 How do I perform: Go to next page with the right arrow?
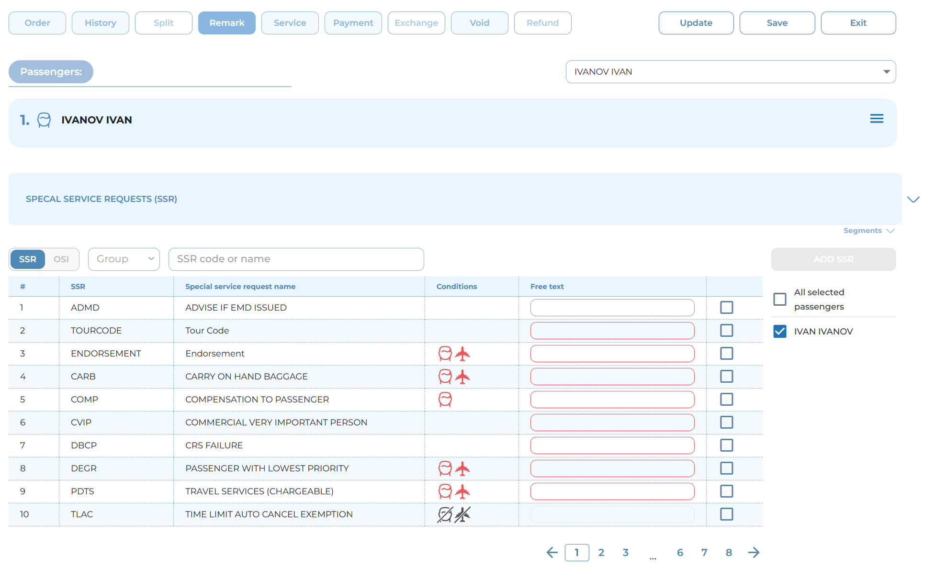click(x=754, y=553)
